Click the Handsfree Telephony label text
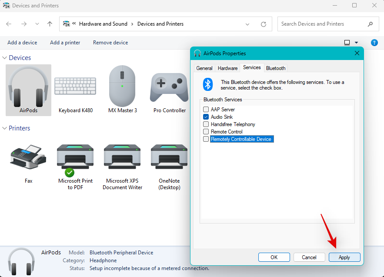Screen dimensions: 384x277 click(x=233, y=124)
